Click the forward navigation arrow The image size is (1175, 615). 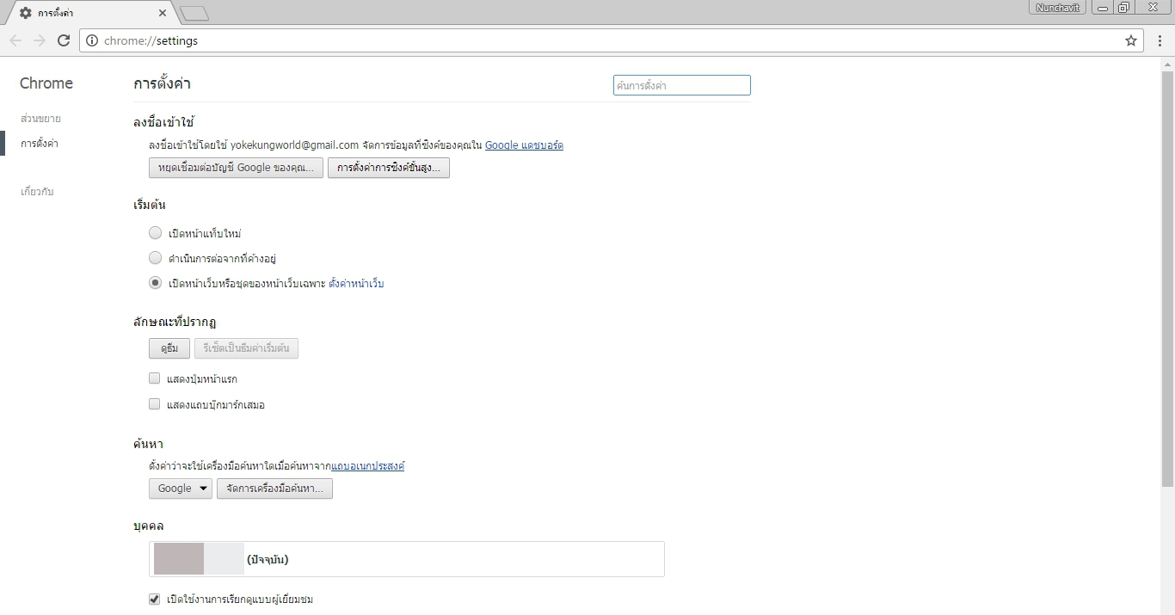point(40,40)
